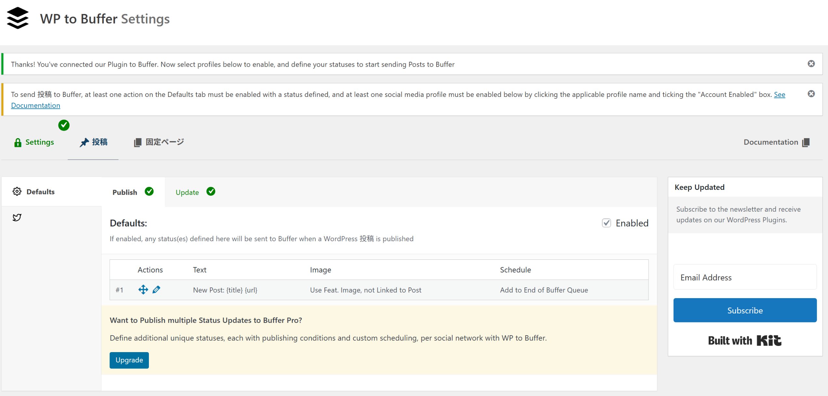828x396 pixels.
Task: Switch to the 固定ページ tab
Action: pyautogui.click(x=164, y=142)
